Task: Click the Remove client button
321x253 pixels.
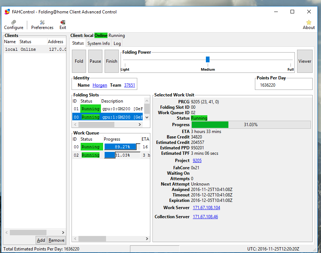Action: pyautogui.click(x=56, y=240)
